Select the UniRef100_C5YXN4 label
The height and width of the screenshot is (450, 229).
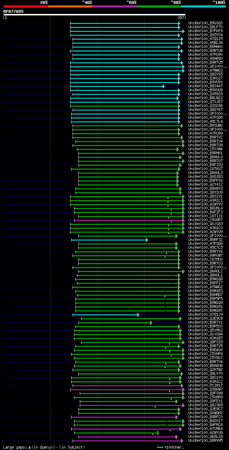click(x=205, y=149)
